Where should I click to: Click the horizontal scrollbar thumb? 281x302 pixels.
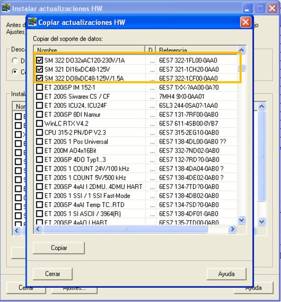pos(125,229)
